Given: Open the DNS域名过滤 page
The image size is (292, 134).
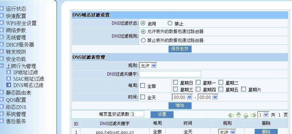Looking at the screenshot, I should [x=28, y=85].
